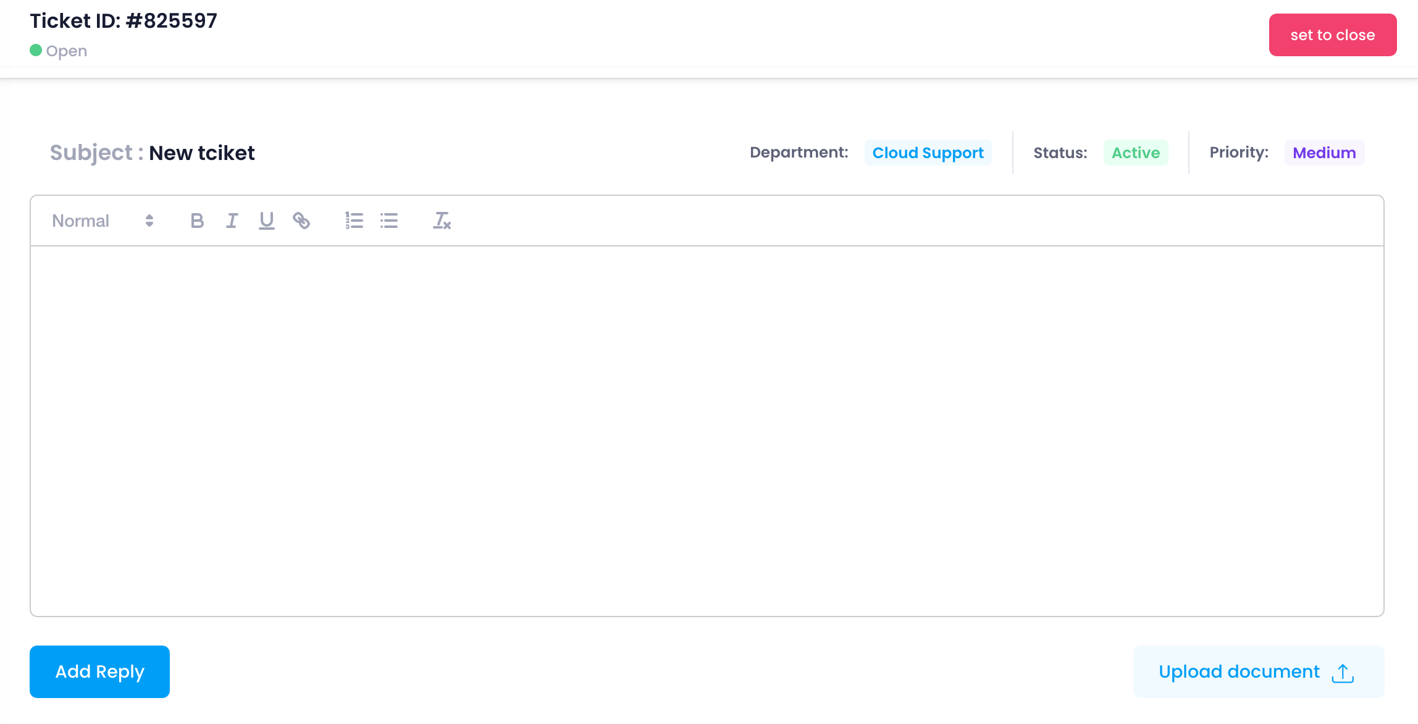Click the Open status indicator
The image size is (1418, 724).
[59, 51]
